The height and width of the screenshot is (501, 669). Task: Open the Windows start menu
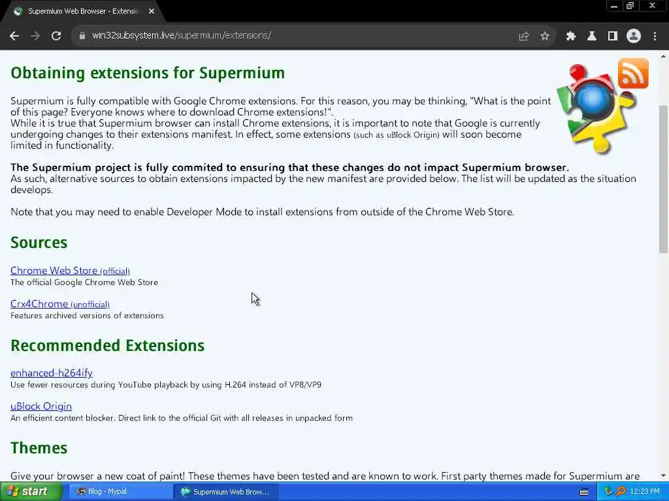[31, 492]
